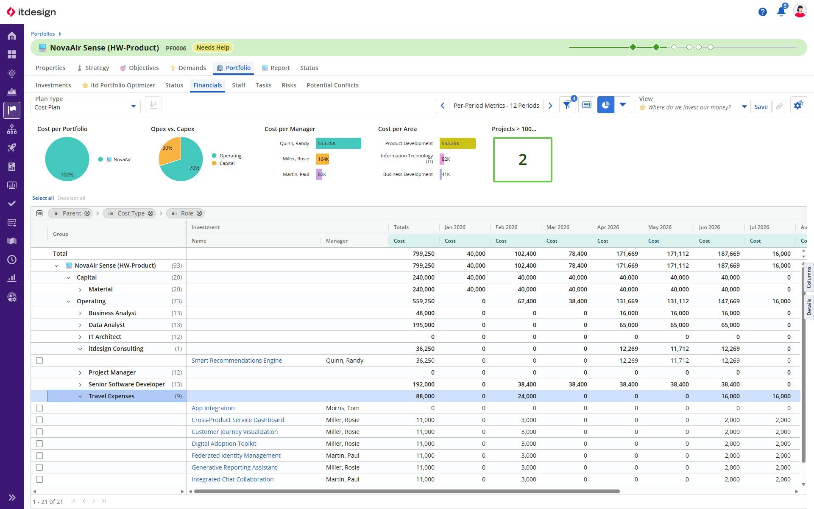
Task: Remove the Parent grouping chip
Action: pos(87,213)
